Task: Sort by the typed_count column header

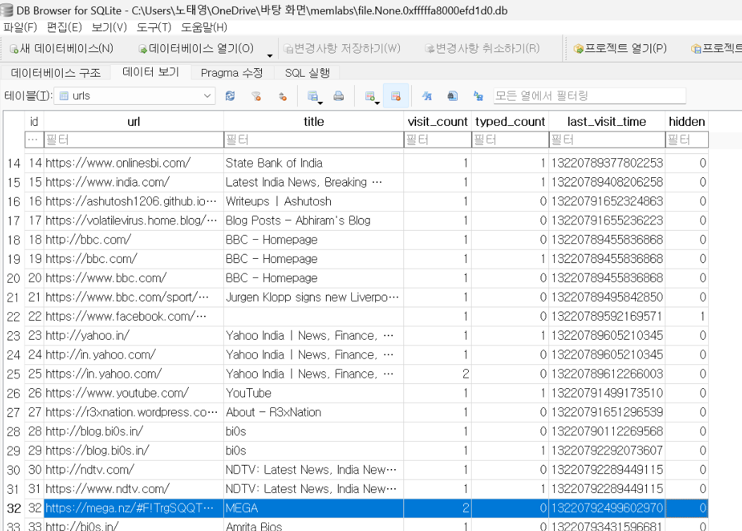Action: [510, 122]
